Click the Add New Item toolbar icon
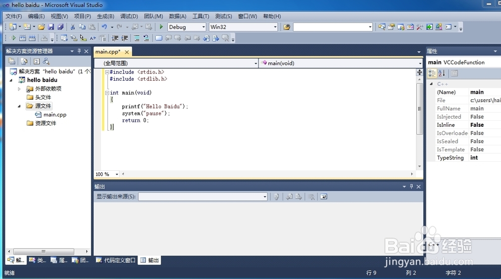501x279 pixels. pos(27,27)
